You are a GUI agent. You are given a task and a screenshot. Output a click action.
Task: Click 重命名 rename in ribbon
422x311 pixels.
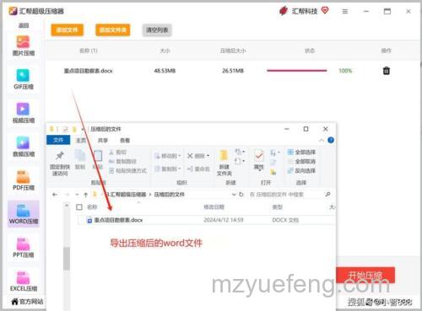tap(198, 169)
